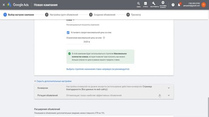
Task: Go to step 1 Выбор настроек кампании
Action: coord(19,15)
